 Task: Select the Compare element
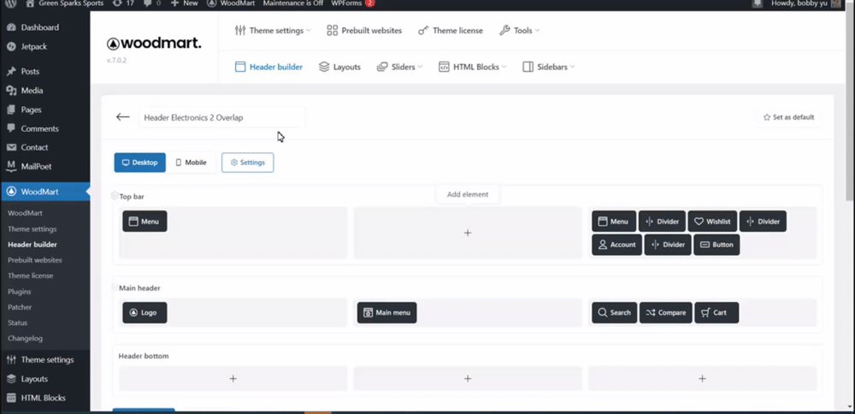point(666,312)
